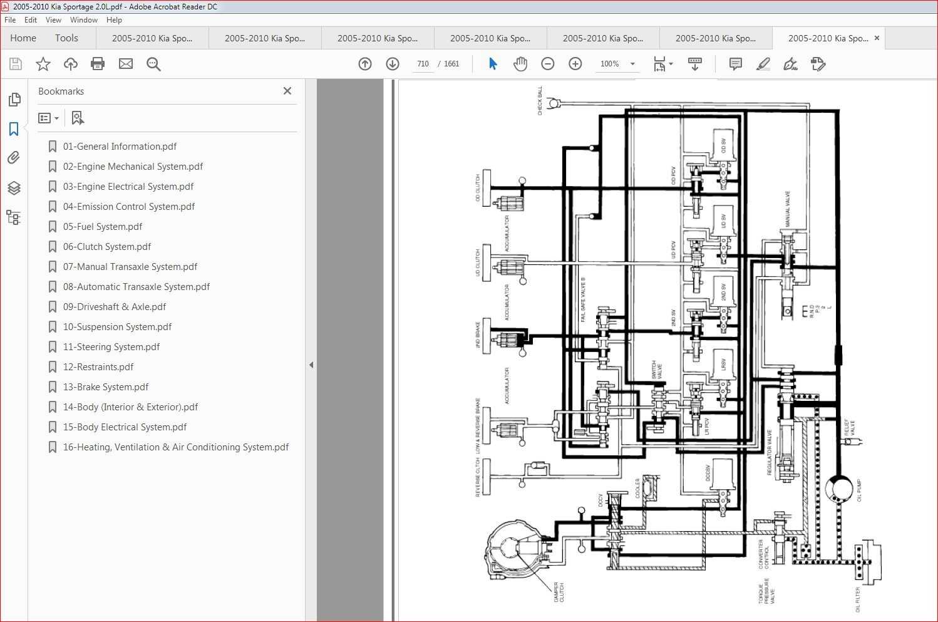Open the Help menu
The width and height of the screenshot is (938, 622).
tap(114, 20)
